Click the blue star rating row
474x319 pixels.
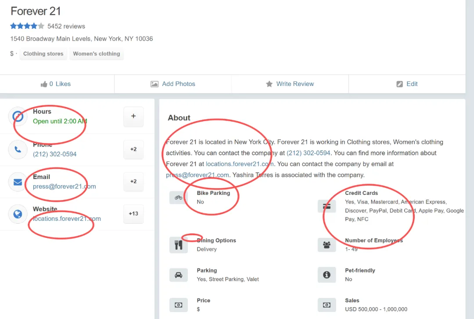27,26
